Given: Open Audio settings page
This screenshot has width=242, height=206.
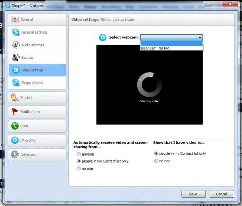Looking at the screenshot, I should pyautogui.click(x=37, y=45).
